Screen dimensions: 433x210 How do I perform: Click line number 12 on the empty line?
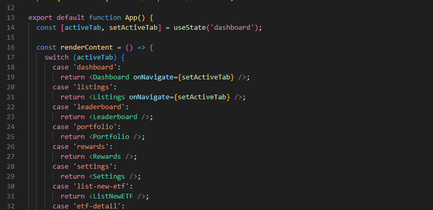pos(10,8)
